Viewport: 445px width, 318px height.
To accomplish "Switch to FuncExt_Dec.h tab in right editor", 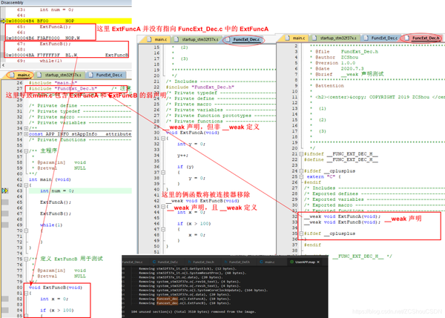I will pos(423,38).
